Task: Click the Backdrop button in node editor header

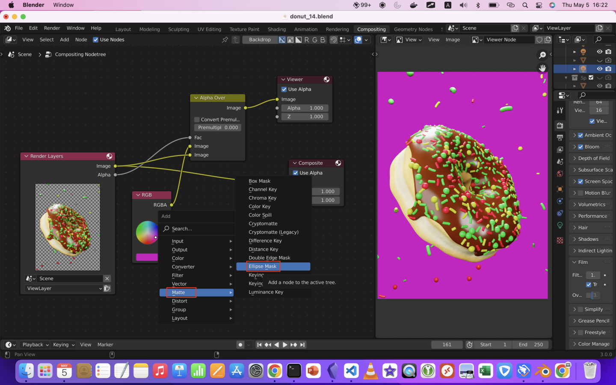Action: pos(260,39)
